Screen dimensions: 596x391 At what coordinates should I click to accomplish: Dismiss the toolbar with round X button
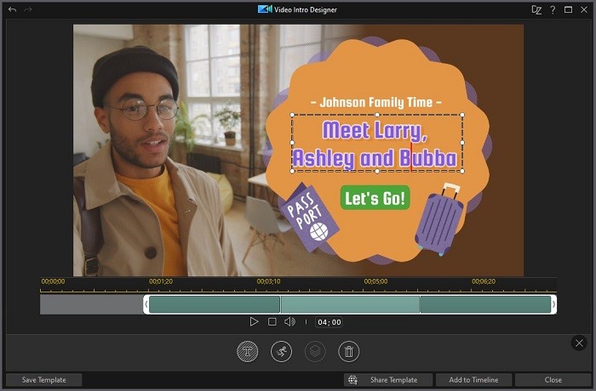pyautogui.click(x=579, y=343)
